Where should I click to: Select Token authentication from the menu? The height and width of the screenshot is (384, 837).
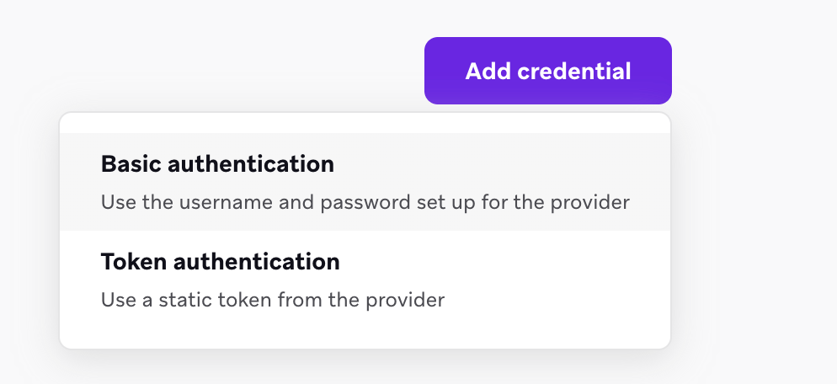coord(365,279)
